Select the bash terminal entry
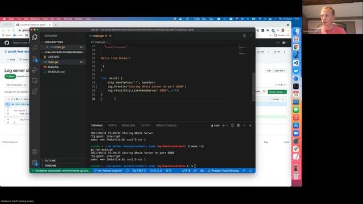The image size is (363, 204). pyautogui.click(x=215, y=126)
